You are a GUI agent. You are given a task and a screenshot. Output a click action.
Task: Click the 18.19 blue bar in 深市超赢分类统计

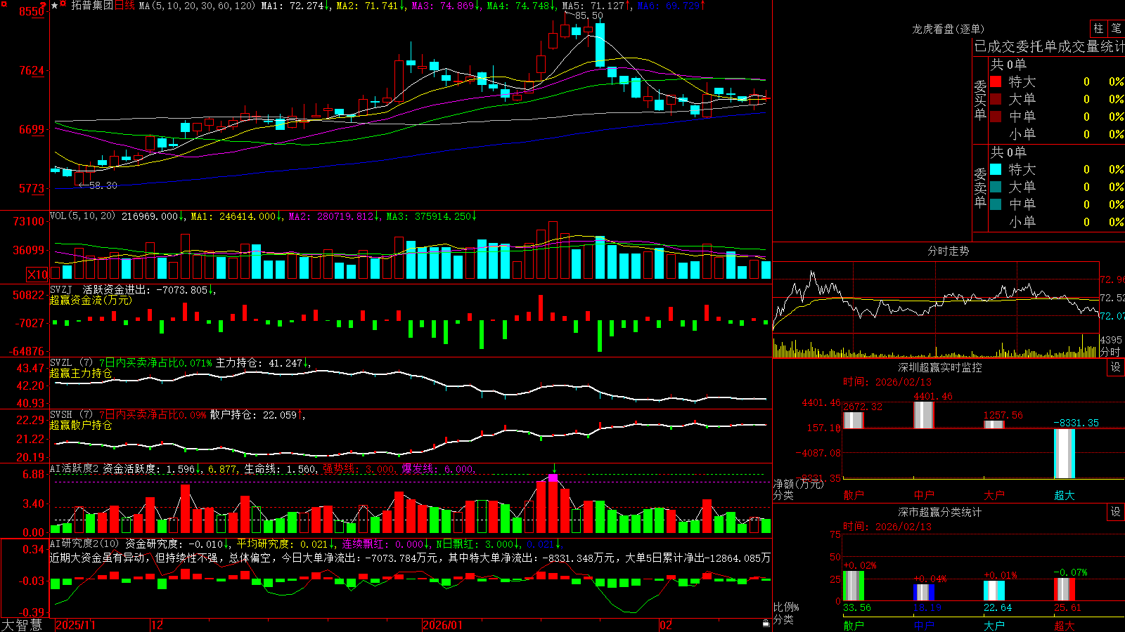pos(924,593)
